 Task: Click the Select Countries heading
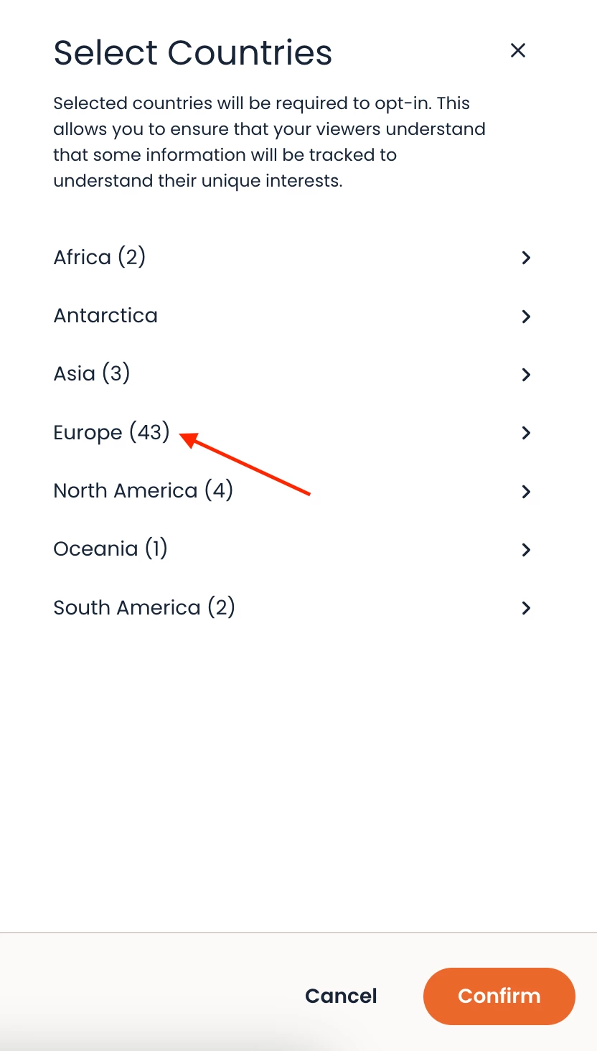(x=193, y=52)
